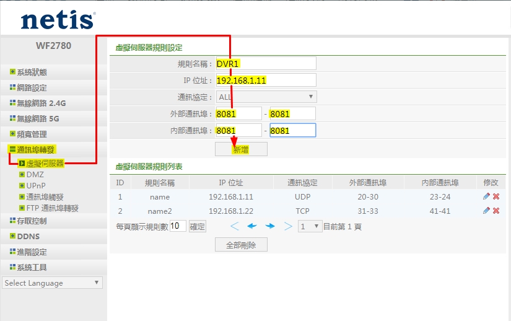Click the 規則名稱 column header
511x321 pixels.
pyautogui.click(x=160, y=182)
